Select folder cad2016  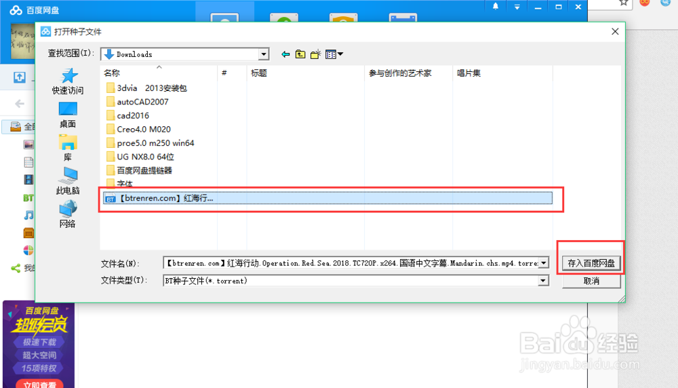click(128, 115)
